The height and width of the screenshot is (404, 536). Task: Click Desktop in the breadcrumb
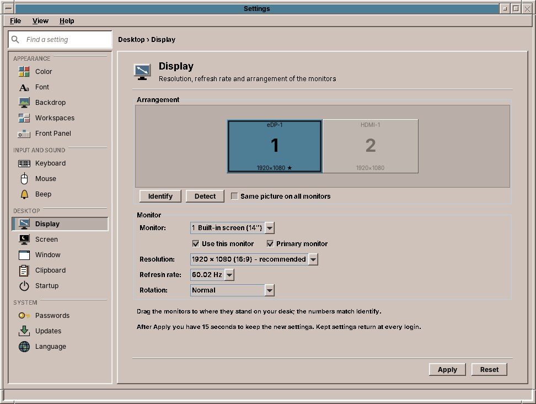pos(131,40)
